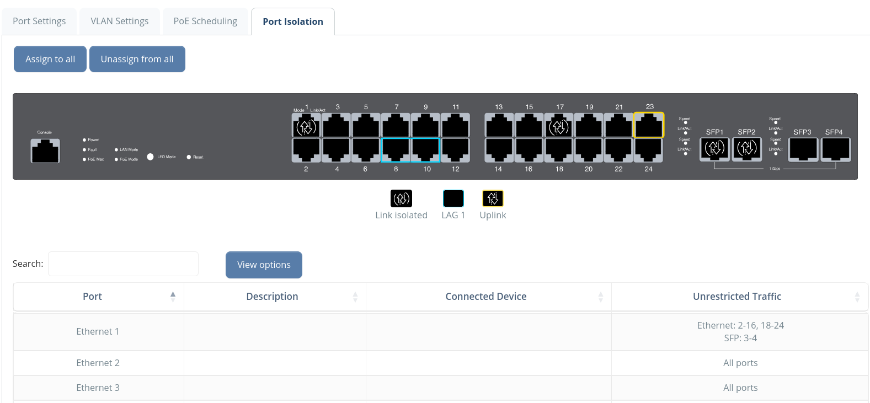Select LAG port 8 outlined in blue

396,150
